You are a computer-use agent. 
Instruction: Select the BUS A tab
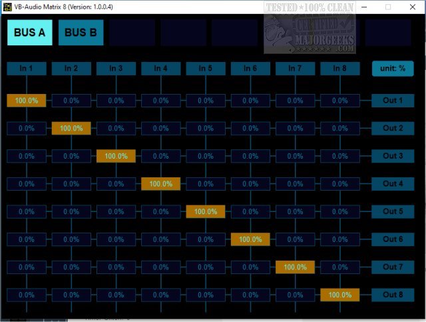[x=29, y=33]
